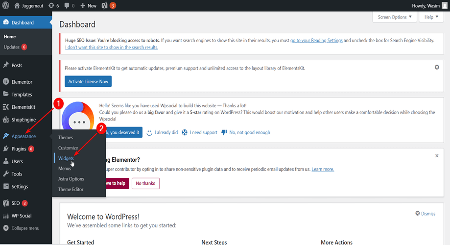
Task: Click the Settings sidebar icon
Action: point(6,186)
